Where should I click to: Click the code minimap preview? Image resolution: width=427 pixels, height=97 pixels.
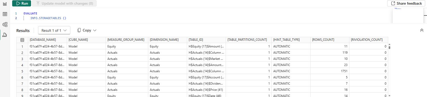[x=397, y=9]
